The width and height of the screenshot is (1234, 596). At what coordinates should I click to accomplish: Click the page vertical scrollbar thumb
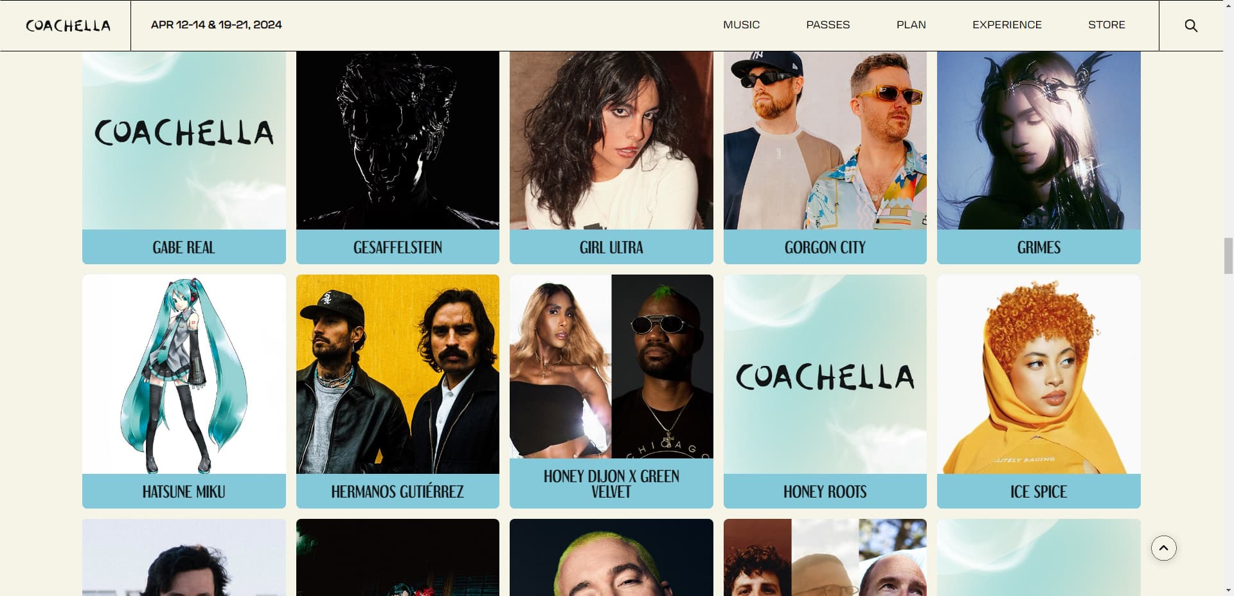click(x=1228, y=255)
